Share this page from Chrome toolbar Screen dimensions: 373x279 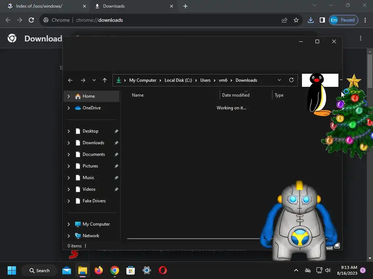(284, 20)
